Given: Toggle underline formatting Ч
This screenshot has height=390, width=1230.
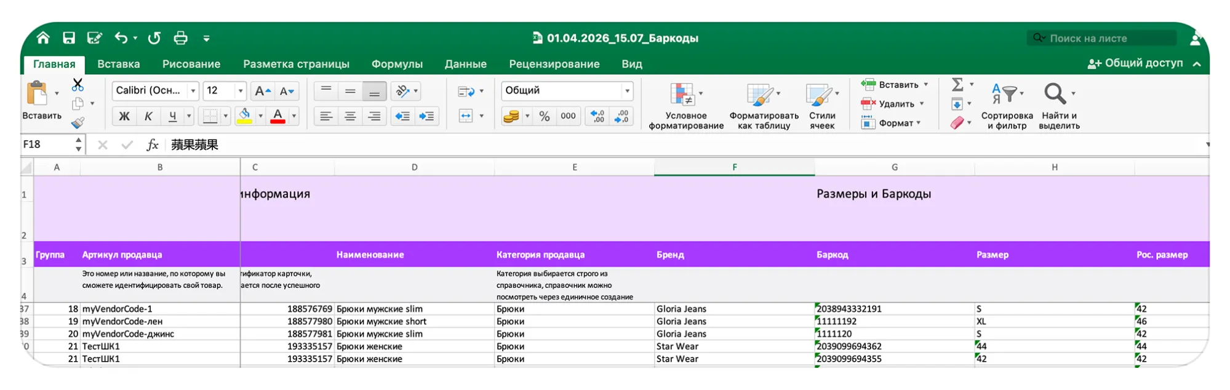Looking at the screenshot, I should coord(173,116).
